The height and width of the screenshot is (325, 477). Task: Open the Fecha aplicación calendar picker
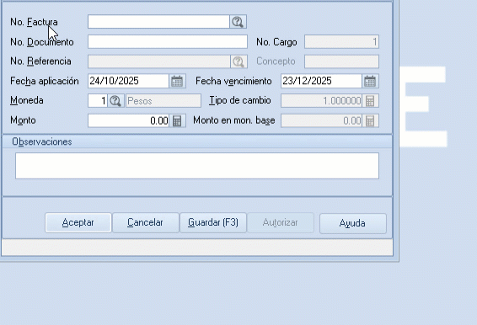click(177, 82)
